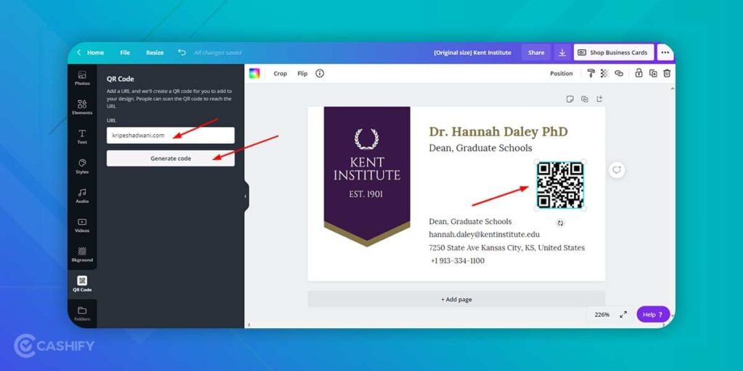Click the design title Kent Institute
The height and width of the screenshot is (371, 743).
click(x=472, y=52)
